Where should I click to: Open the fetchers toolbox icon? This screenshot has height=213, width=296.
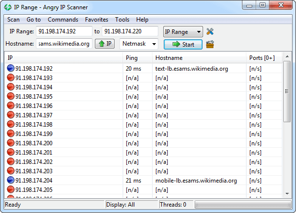click(210, 44)
